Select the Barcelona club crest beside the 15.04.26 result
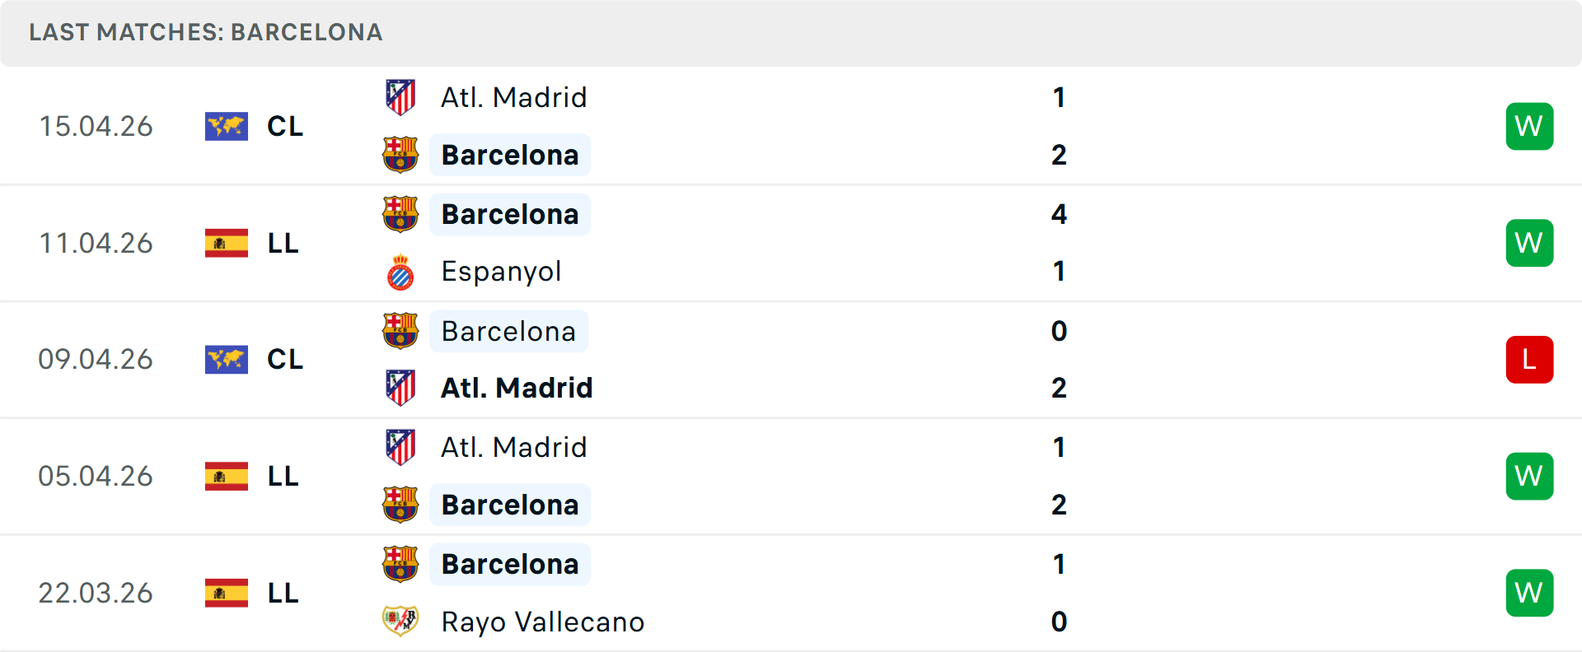Screen dimensions: 1582x652 [401, 155]
